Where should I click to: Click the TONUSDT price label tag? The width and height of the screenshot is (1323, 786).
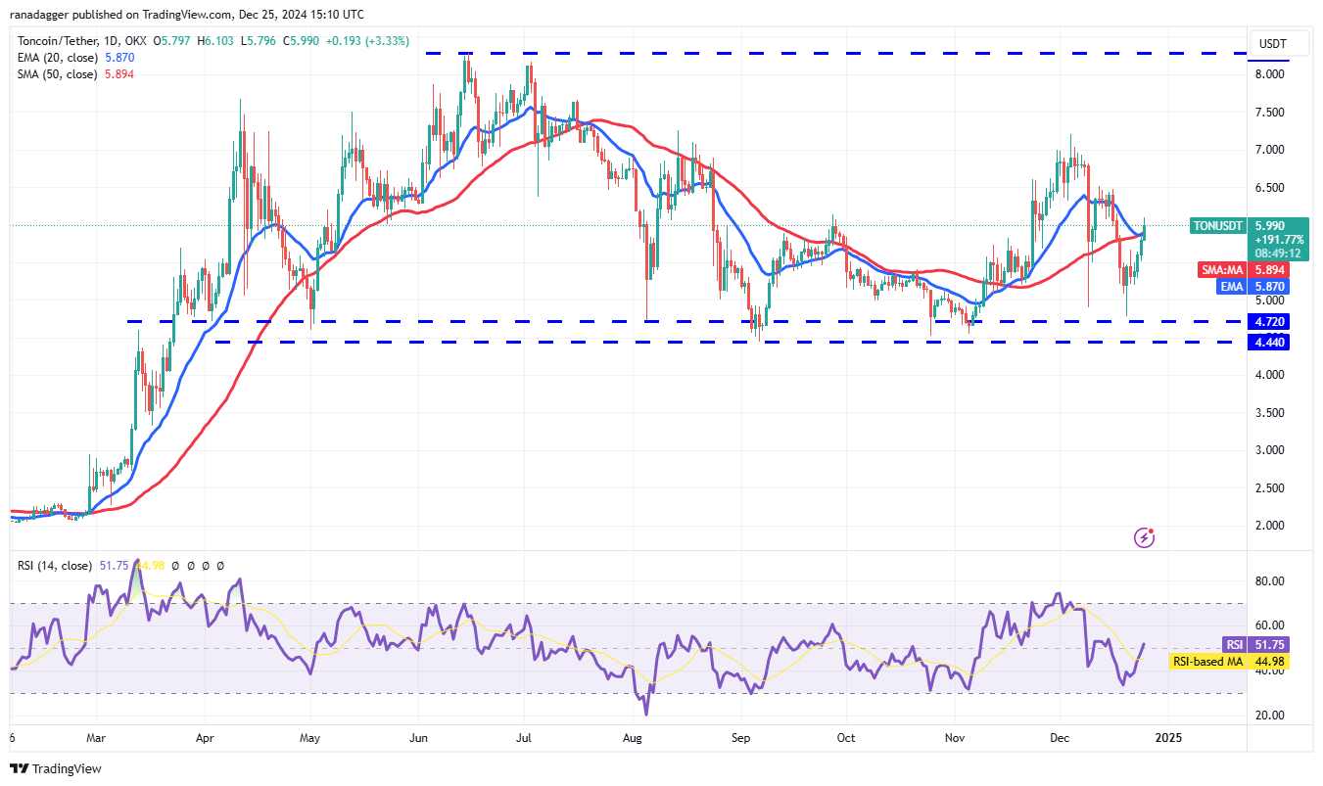[x=1218, y=225]
